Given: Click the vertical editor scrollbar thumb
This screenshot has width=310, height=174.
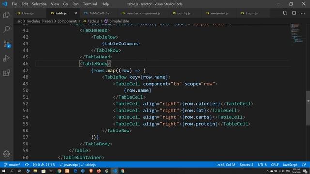Looking at the screenshot, I should (308, 108).
